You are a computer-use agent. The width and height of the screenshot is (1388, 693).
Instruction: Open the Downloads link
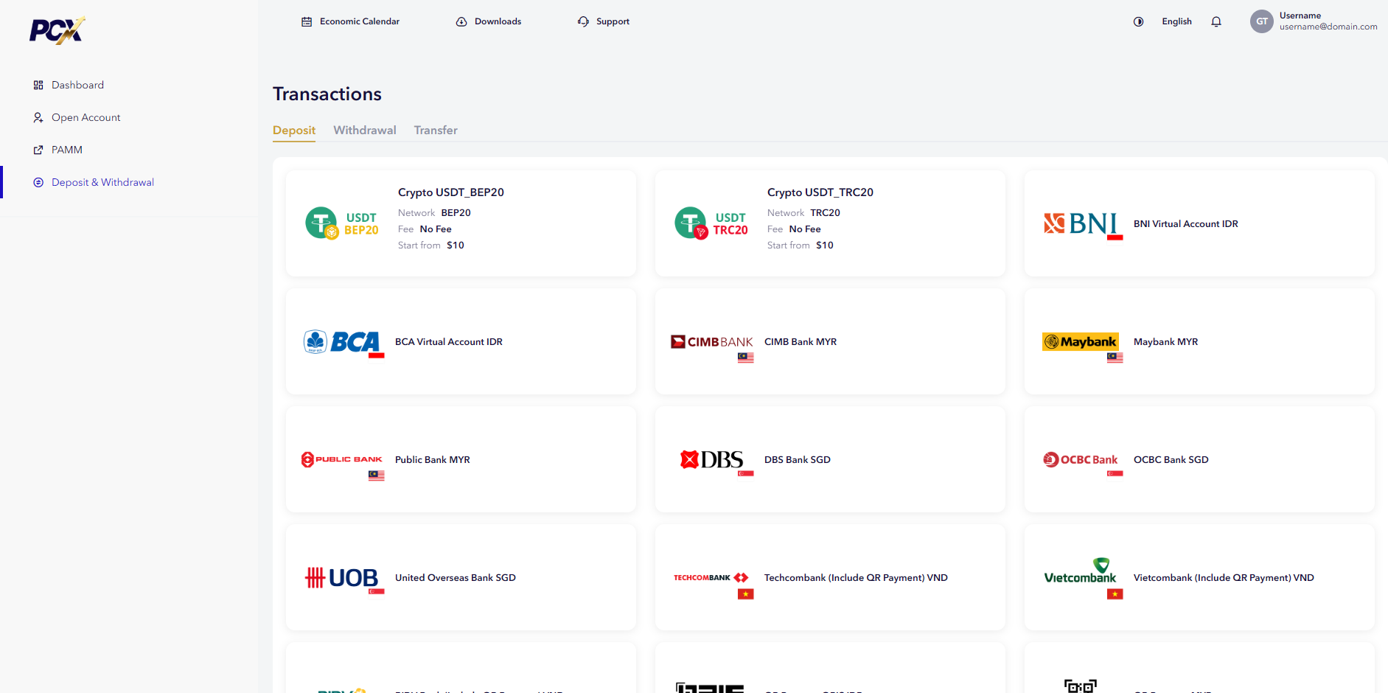click(489, 21)
